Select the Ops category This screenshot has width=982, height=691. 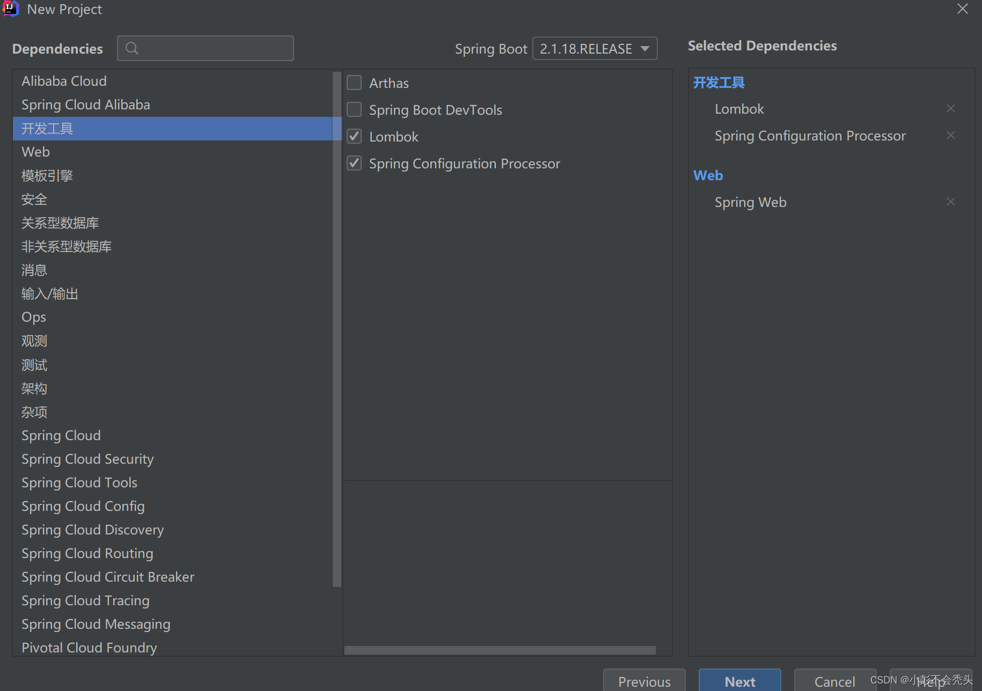tap(173, 317)
